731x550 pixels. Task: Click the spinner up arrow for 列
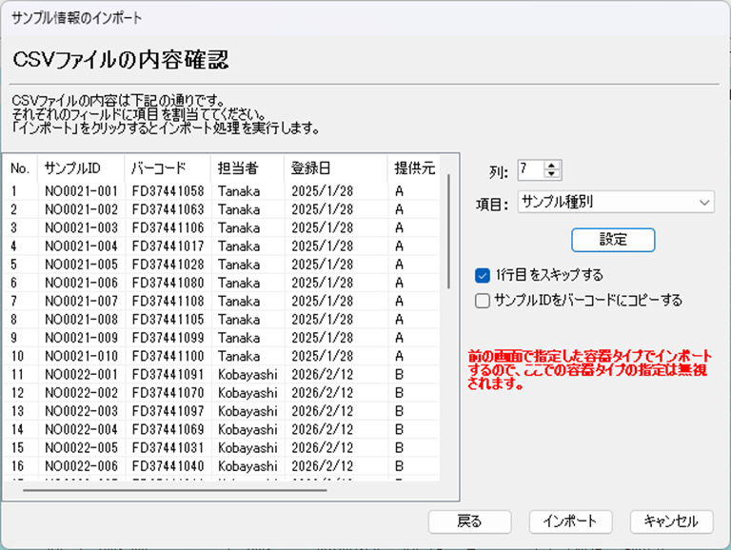(x=553, y=166)
